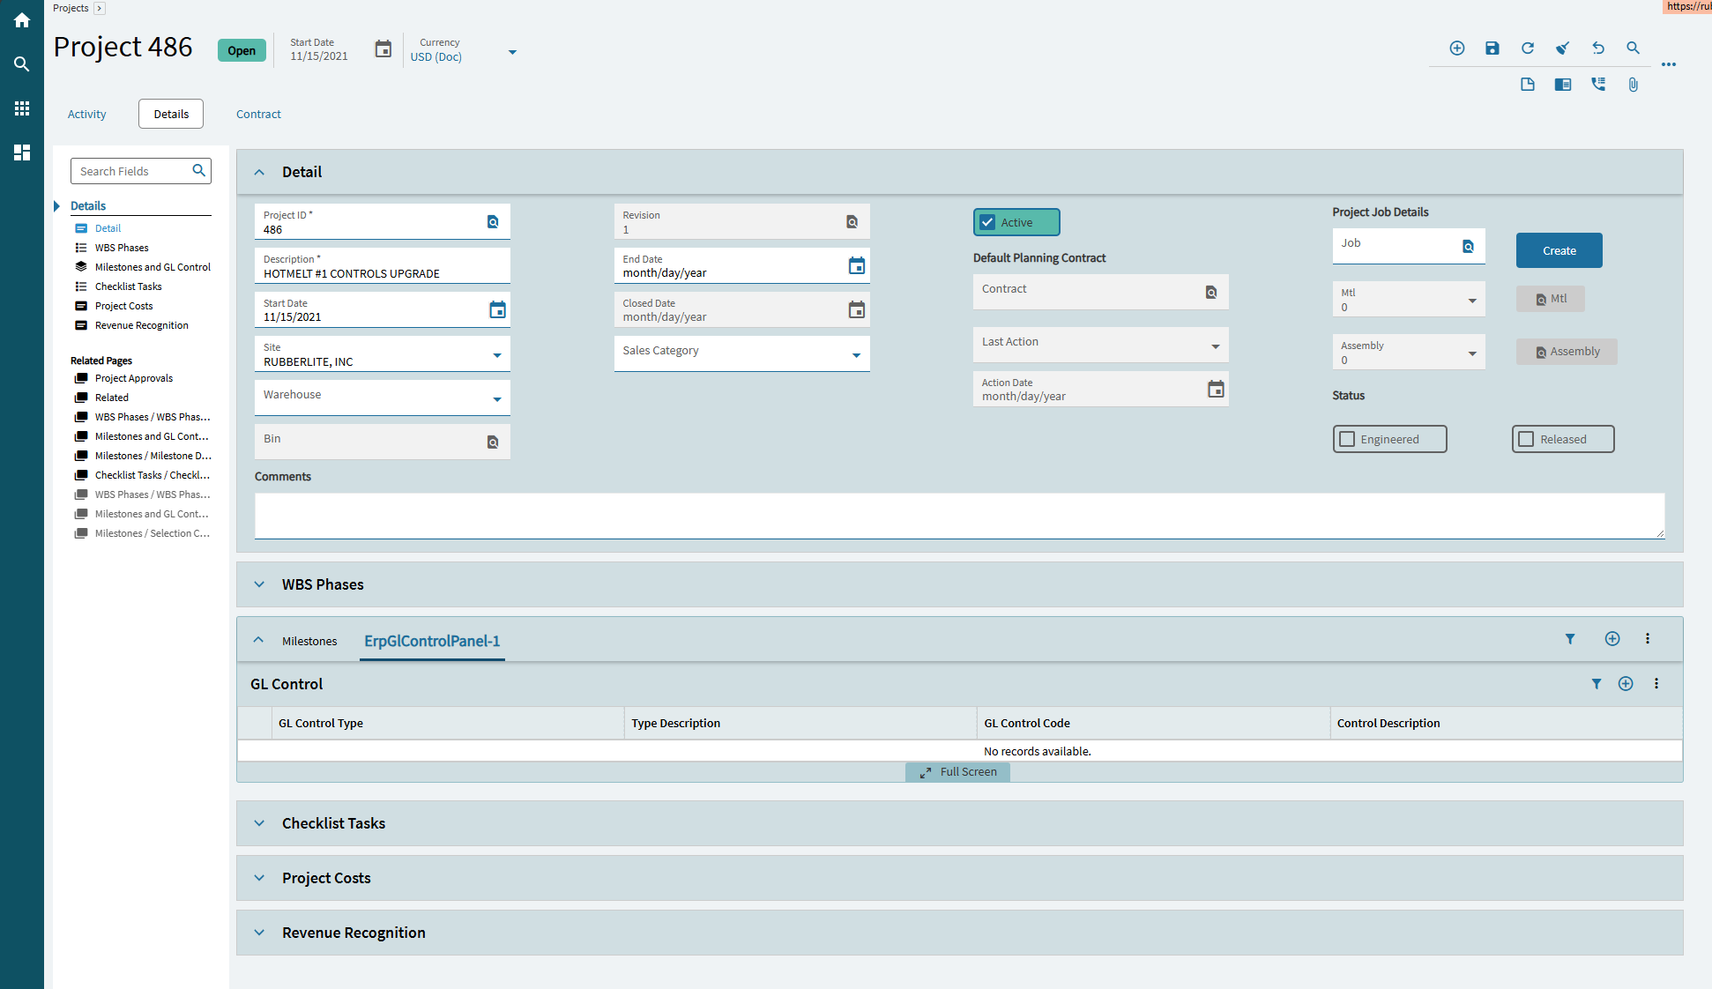Open the Home icon in sidebar

(22, 20)
